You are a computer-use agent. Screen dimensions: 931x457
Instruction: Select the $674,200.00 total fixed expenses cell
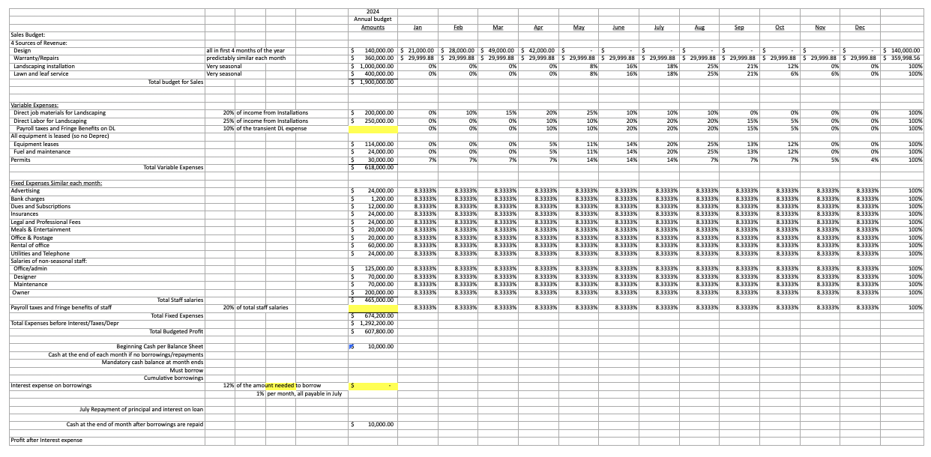pos(373,315)
